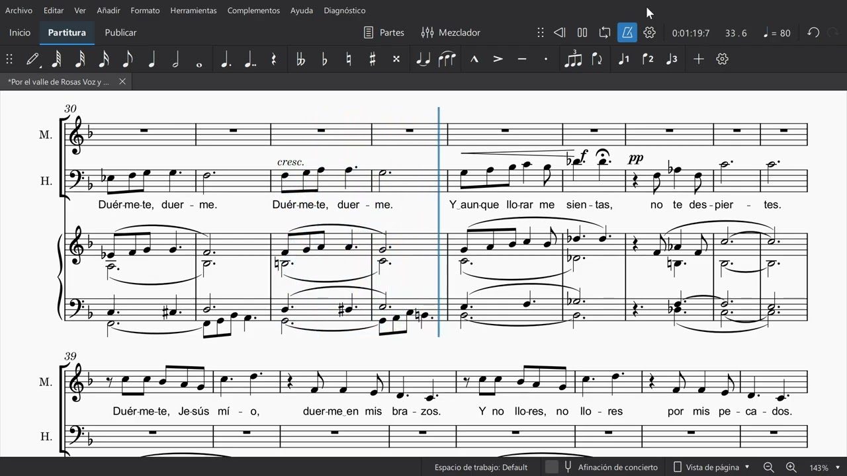Redo the last undone action

pyautogui.click(x=833, y=32)
